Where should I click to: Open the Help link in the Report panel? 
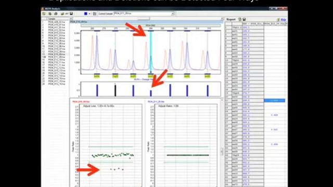284,20
